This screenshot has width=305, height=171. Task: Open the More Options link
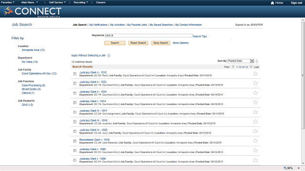click(181, 43)
